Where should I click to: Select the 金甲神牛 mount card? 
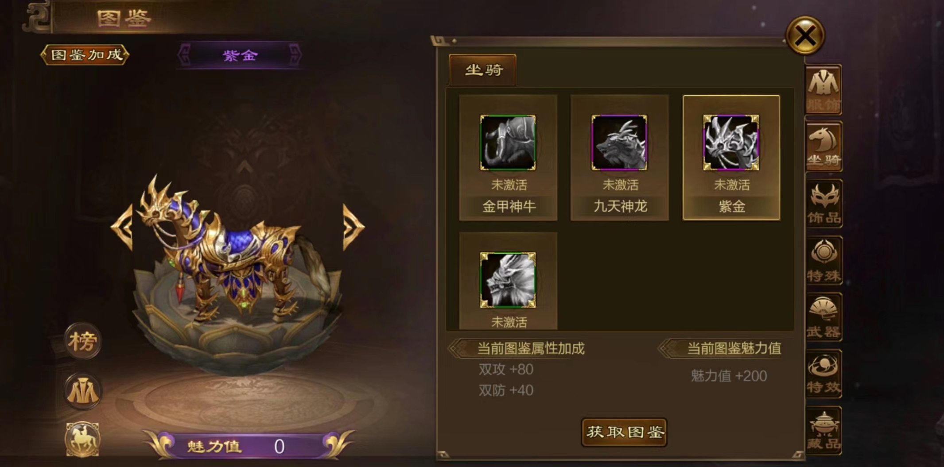tap(508, 158)
